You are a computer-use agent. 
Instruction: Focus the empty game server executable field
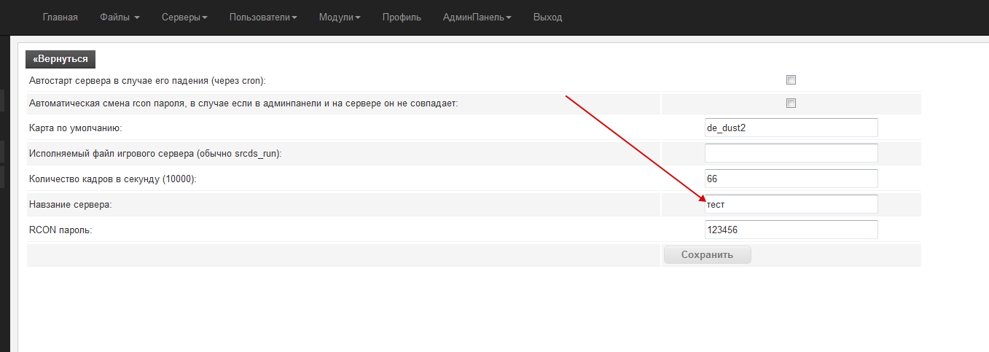[791, 153]
